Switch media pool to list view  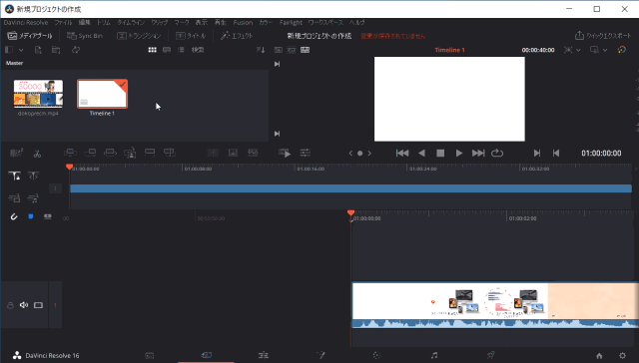(181, 50)
